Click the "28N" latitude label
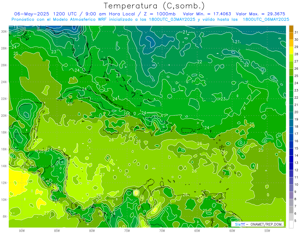The image size is (303, 234). (4, 48)
